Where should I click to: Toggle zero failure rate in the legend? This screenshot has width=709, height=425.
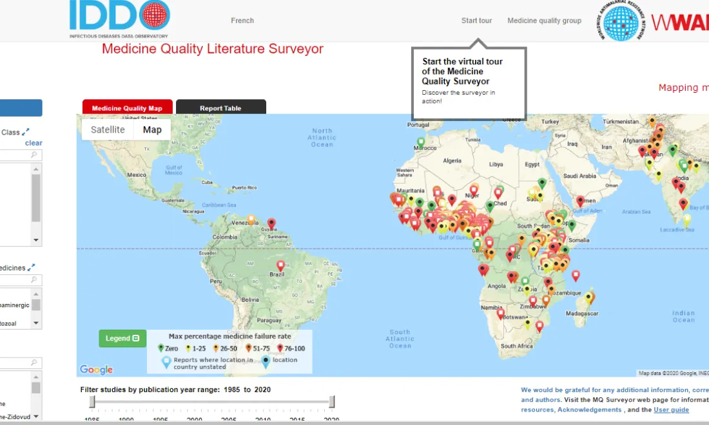(162, 348)
